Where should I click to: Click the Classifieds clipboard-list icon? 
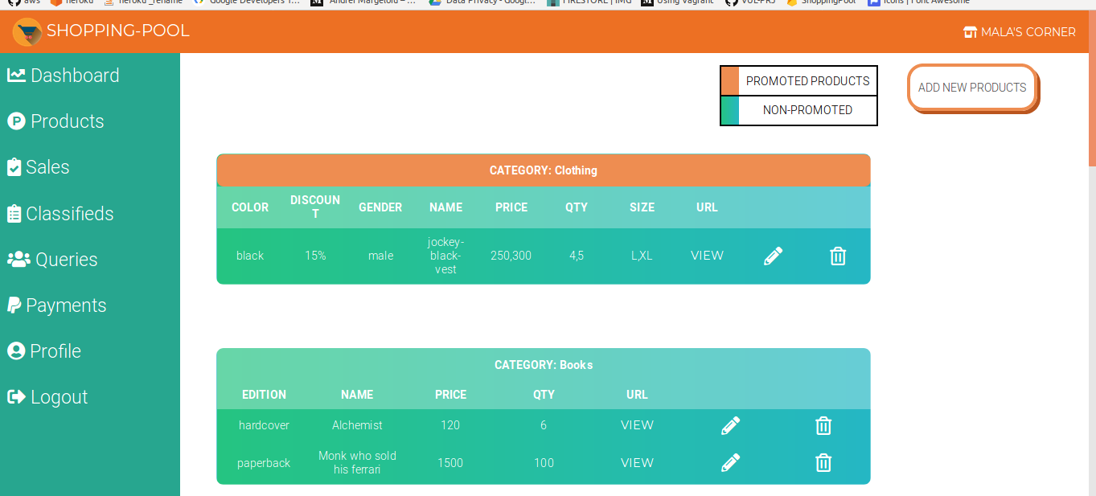pyautogui.click(x=14, y=214)
